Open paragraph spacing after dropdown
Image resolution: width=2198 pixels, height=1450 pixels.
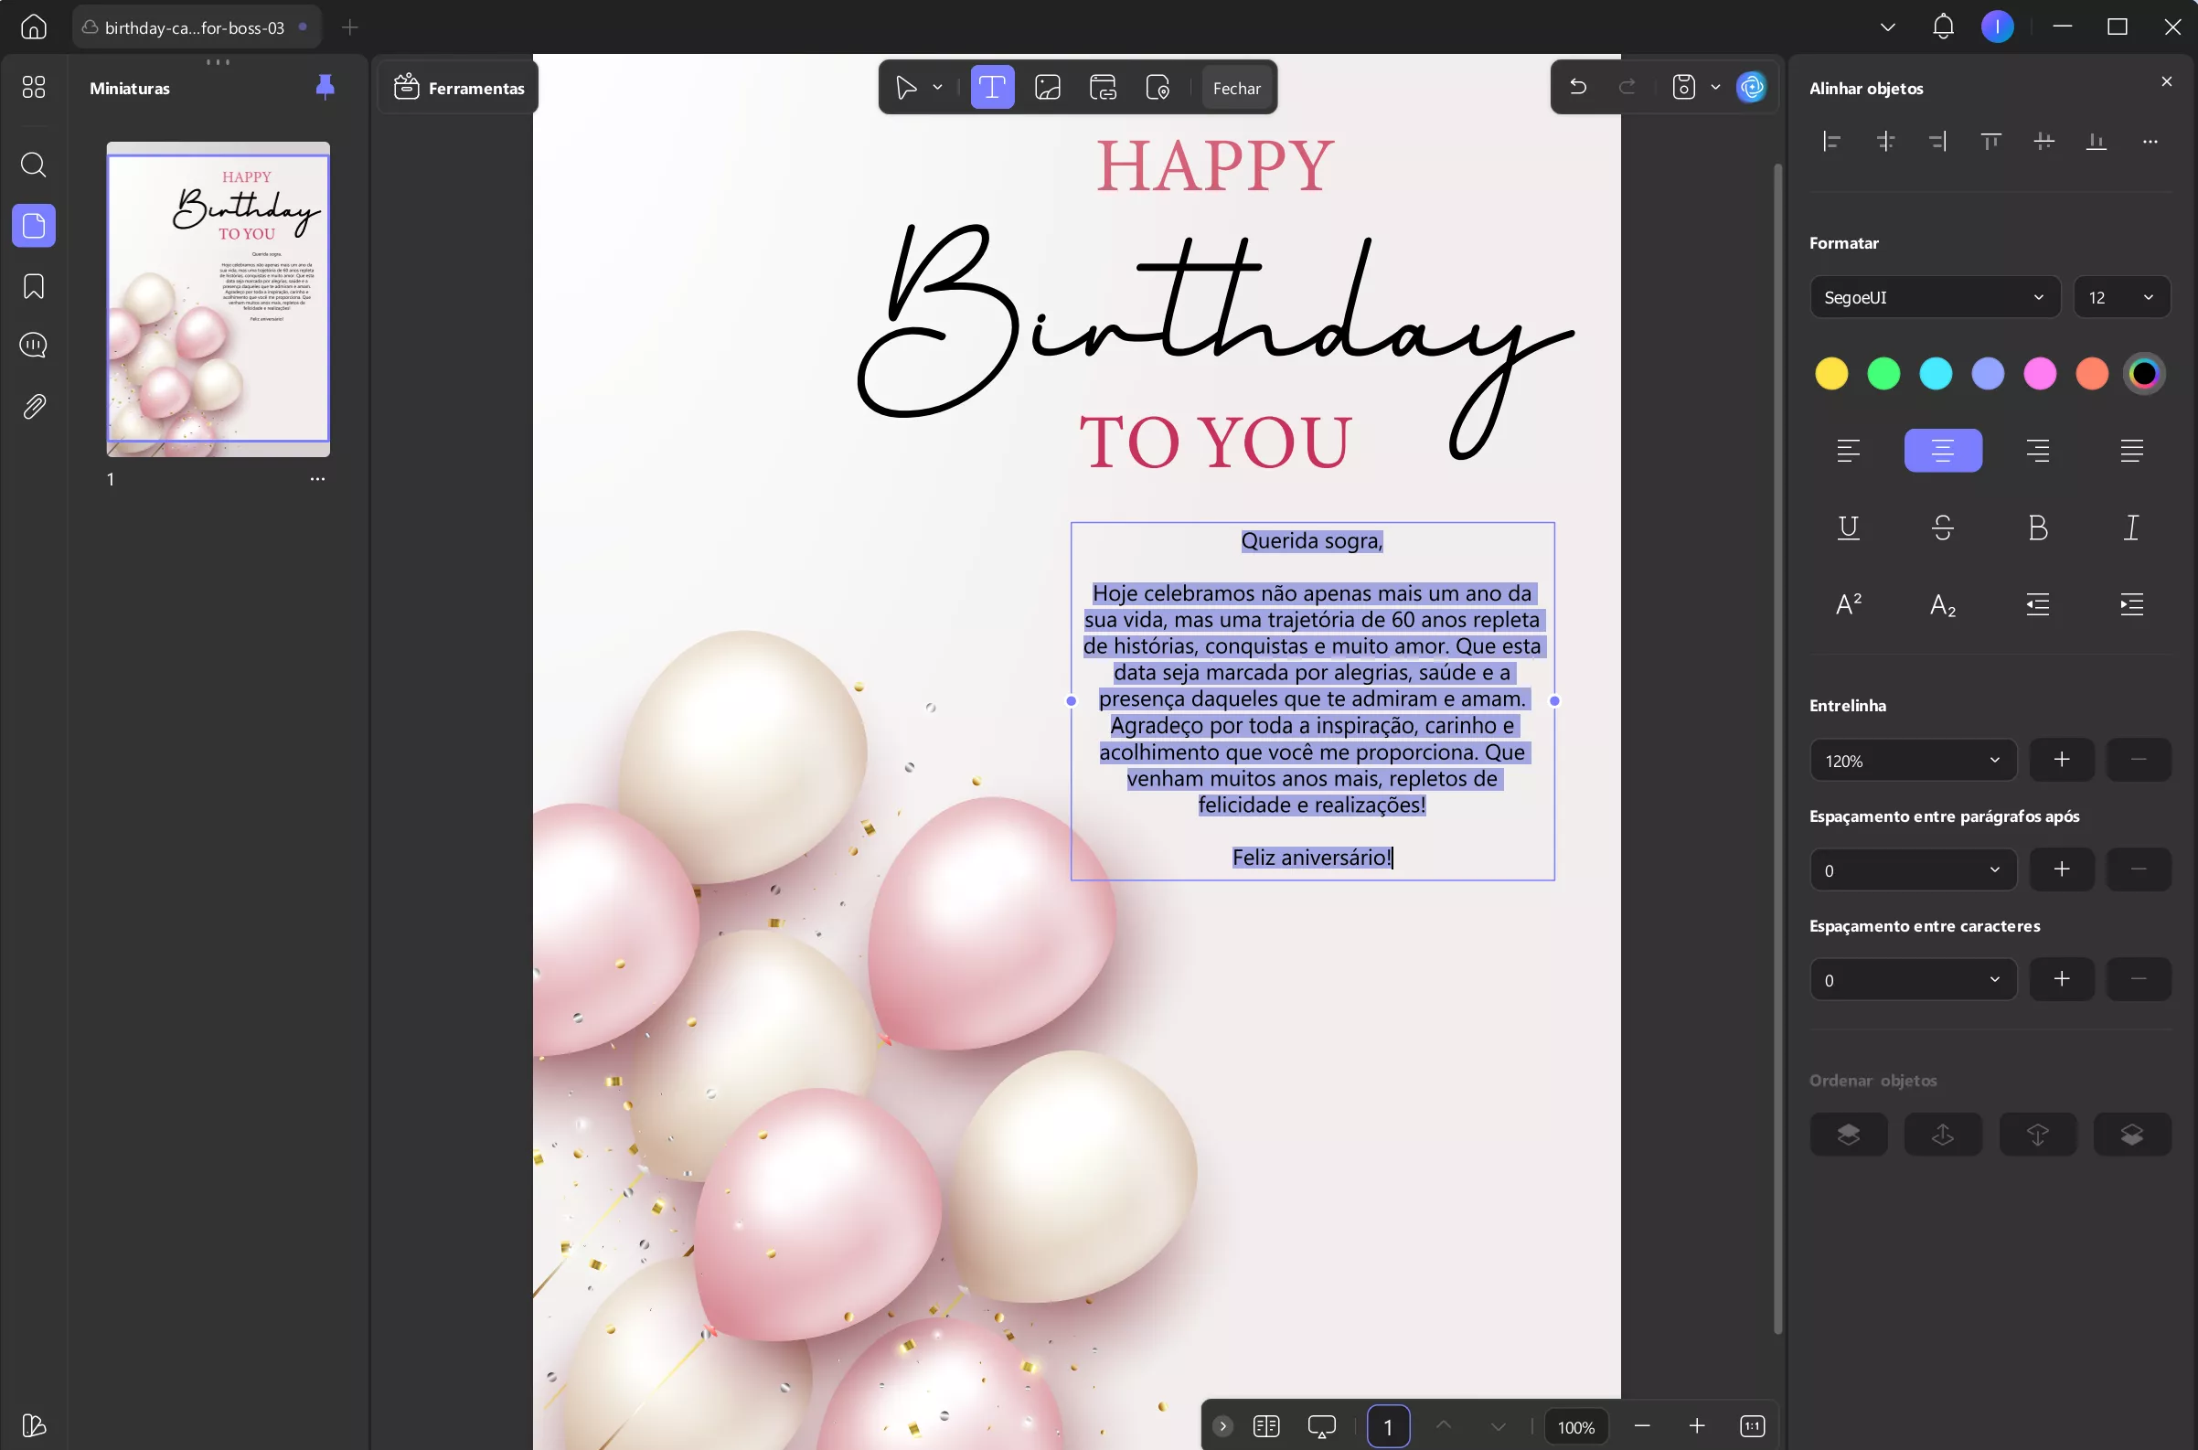1912,869
